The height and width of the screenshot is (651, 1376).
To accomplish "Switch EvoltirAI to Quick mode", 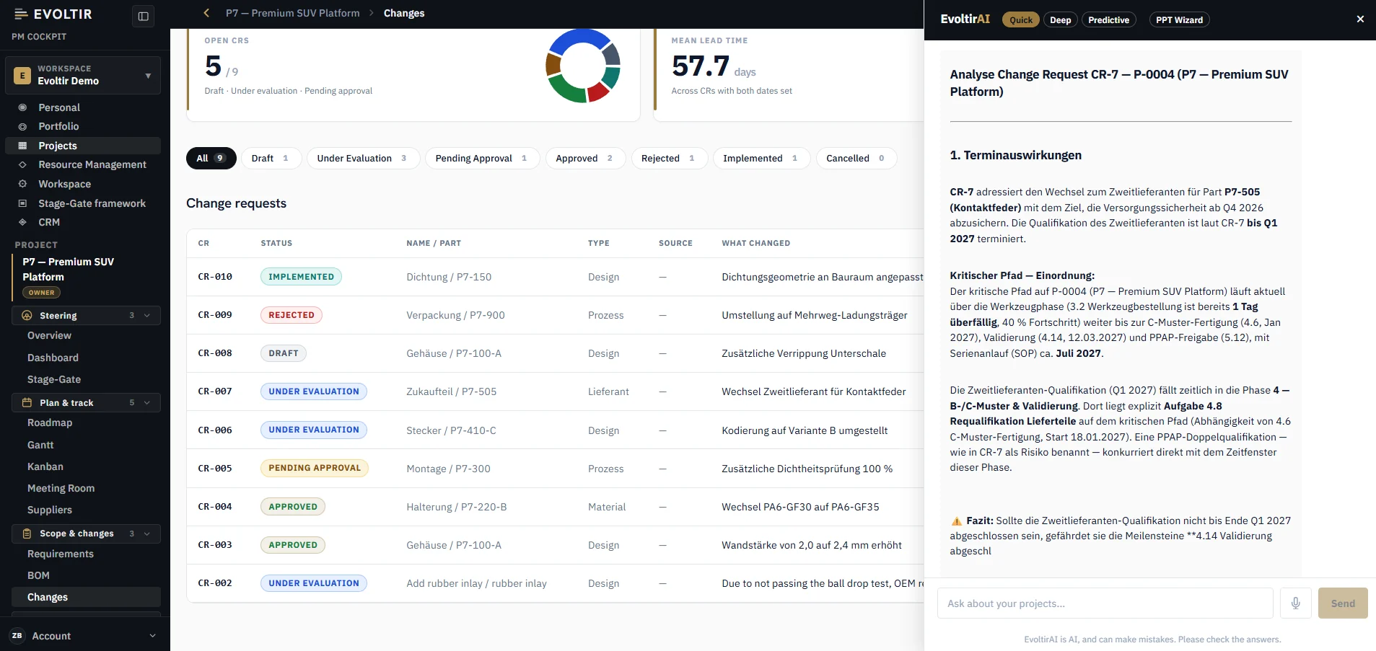I will [1021, 20].
